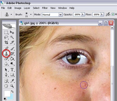Open the Filter menu

(45, 8)
